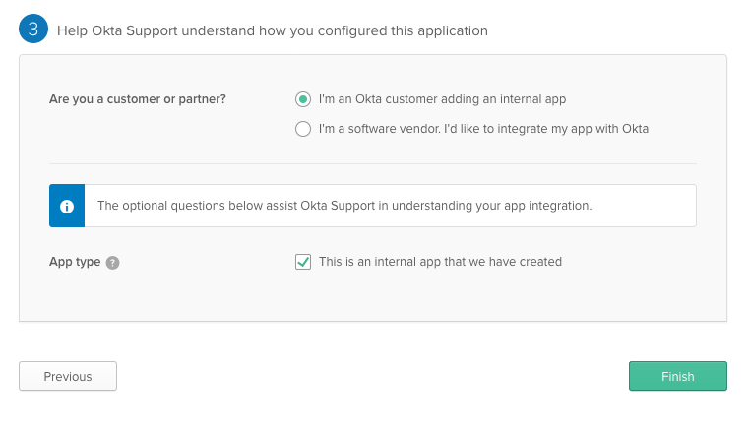
Task: Click the "I'm an Okta customer adding an internal app" label
Action: 442,99
